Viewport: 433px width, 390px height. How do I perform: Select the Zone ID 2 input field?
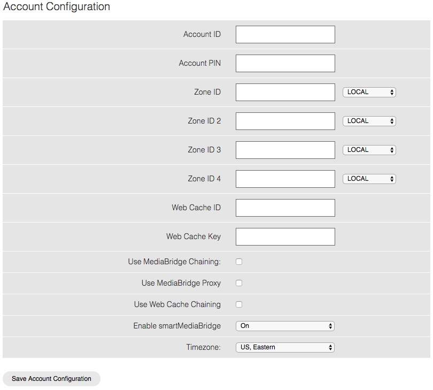(x=285, y=121)
